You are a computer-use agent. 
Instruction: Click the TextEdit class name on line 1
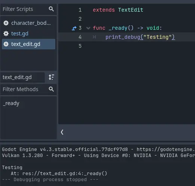tap(131, 10)
